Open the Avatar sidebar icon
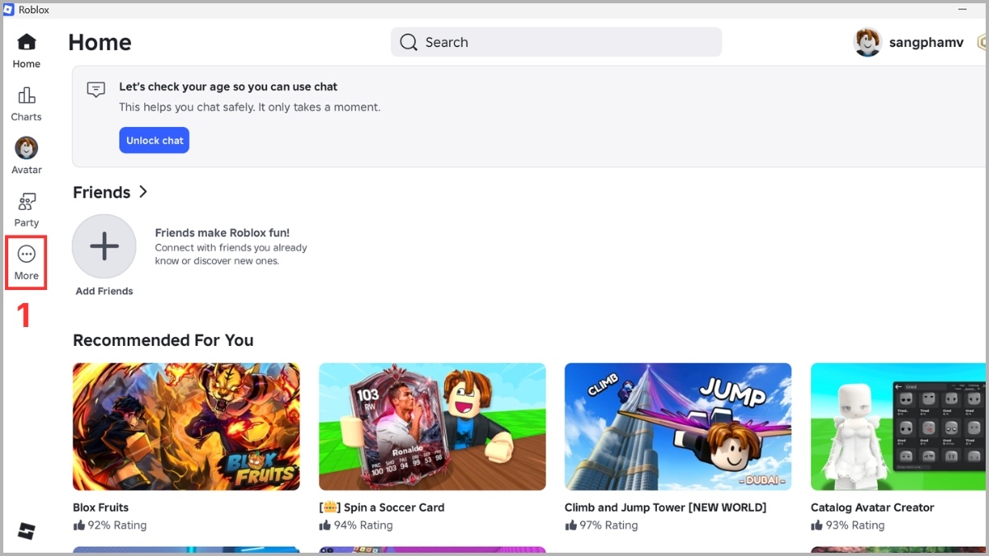Screen dimensions: 989x556 26,148
